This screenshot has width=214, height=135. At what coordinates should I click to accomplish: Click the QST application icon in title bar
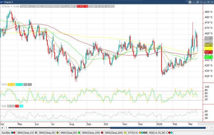pyautogui.click(x=2, y=2)
